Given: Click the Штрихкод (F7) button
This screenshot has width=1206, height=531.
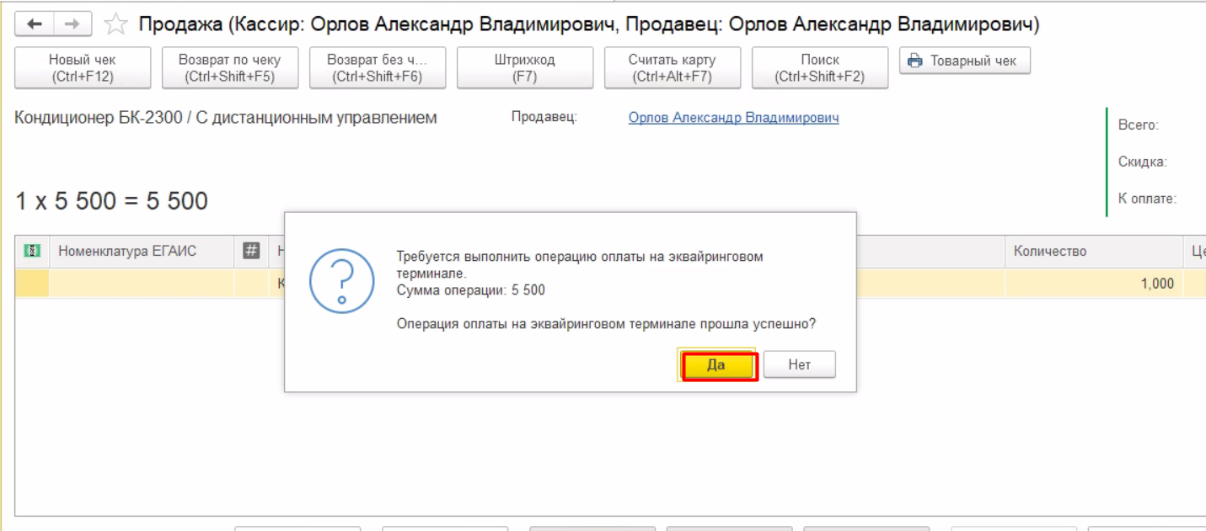Looking at the screenshot, I should point(524,68).
